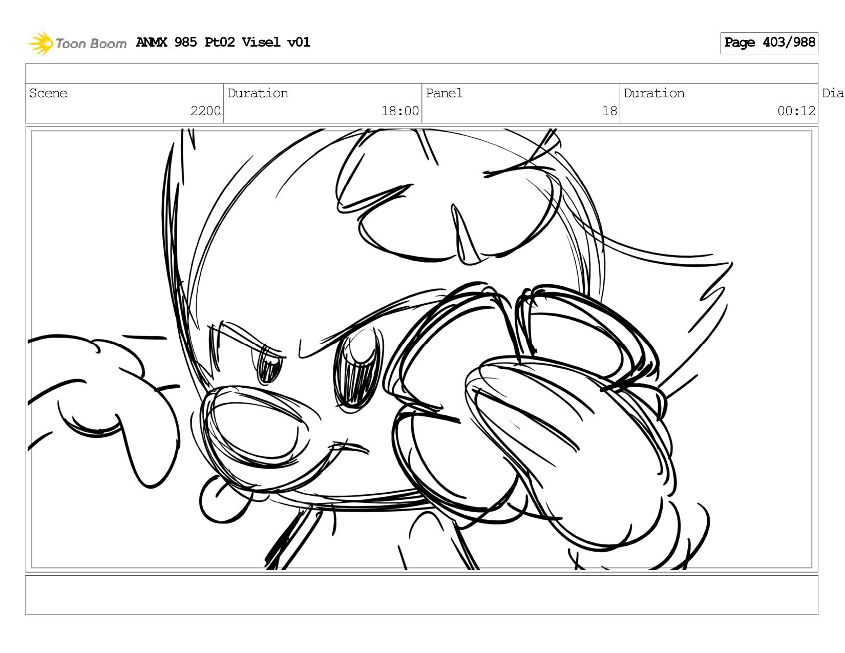Click the panel Duration value '00:12'

(796, 111)
